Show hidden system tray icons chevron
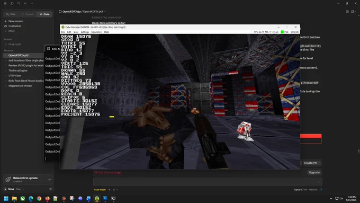 click(331, 199)
